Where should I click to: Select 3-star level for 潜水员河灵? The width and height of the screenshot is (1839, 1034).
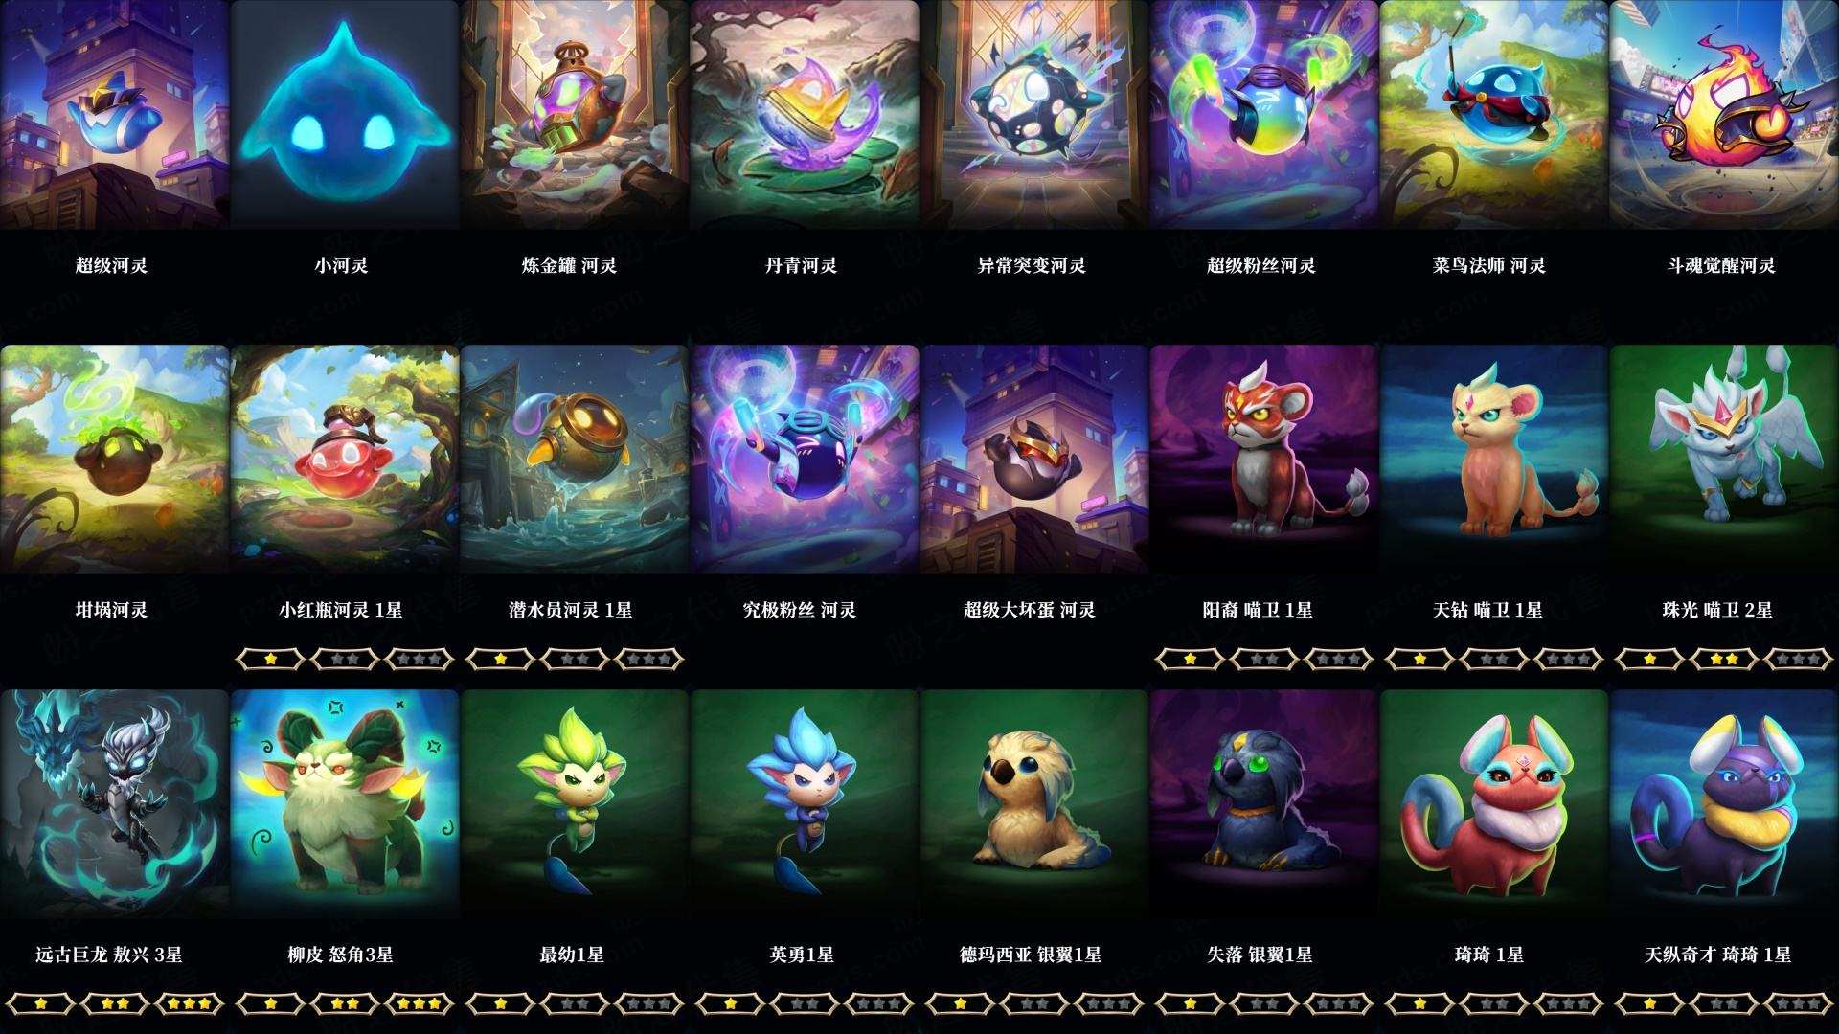649,659
